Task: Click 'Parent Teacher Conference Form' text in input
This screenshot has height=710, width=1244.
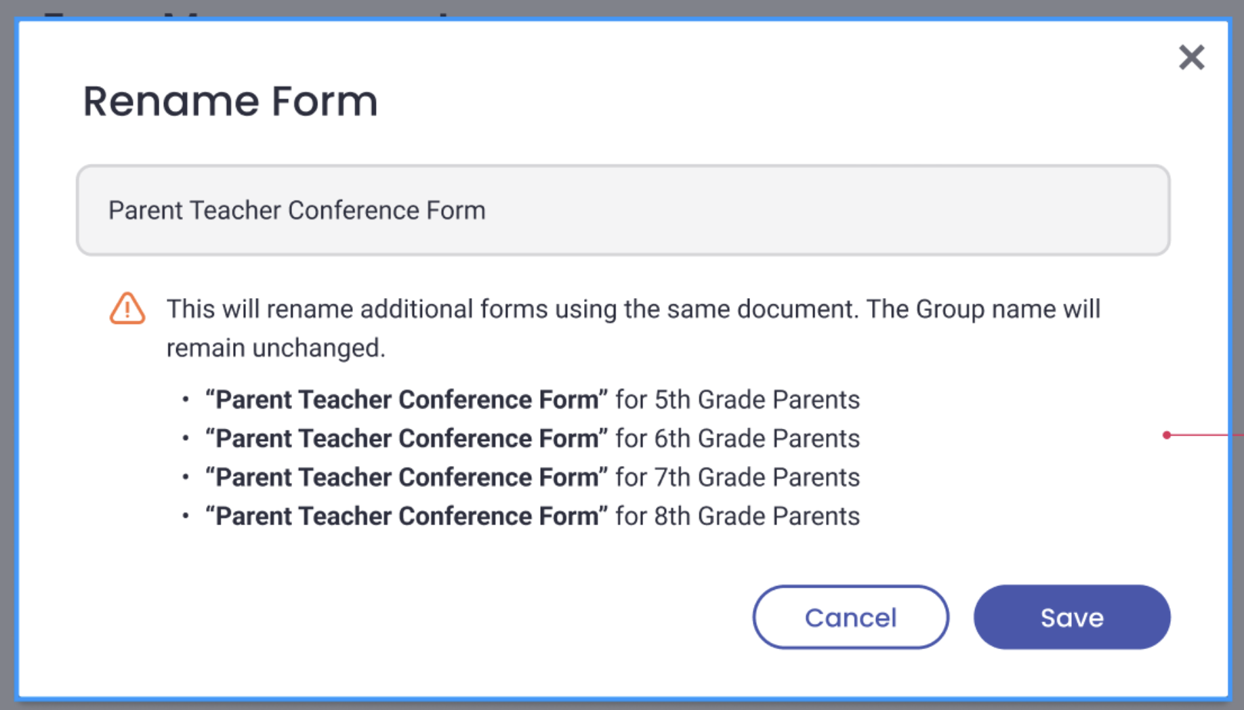Action: (297, 210)
